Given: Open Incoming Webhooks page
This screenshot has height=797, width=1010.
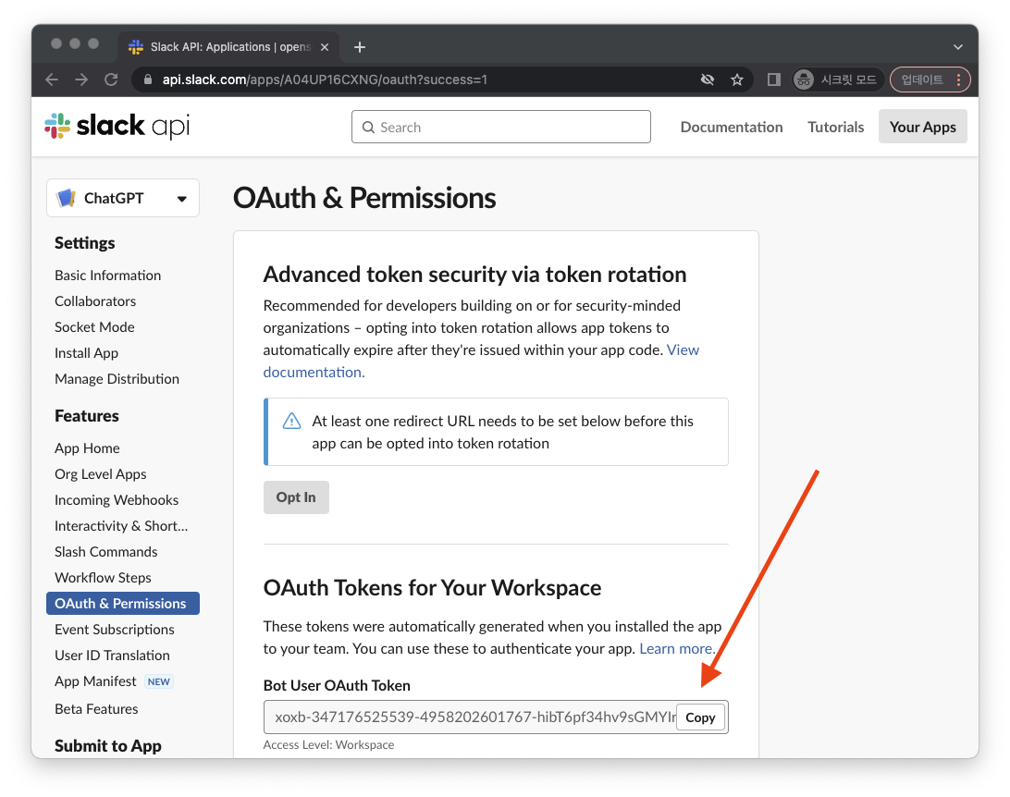Looking at the screenshot, I should (x=117, y=499).
